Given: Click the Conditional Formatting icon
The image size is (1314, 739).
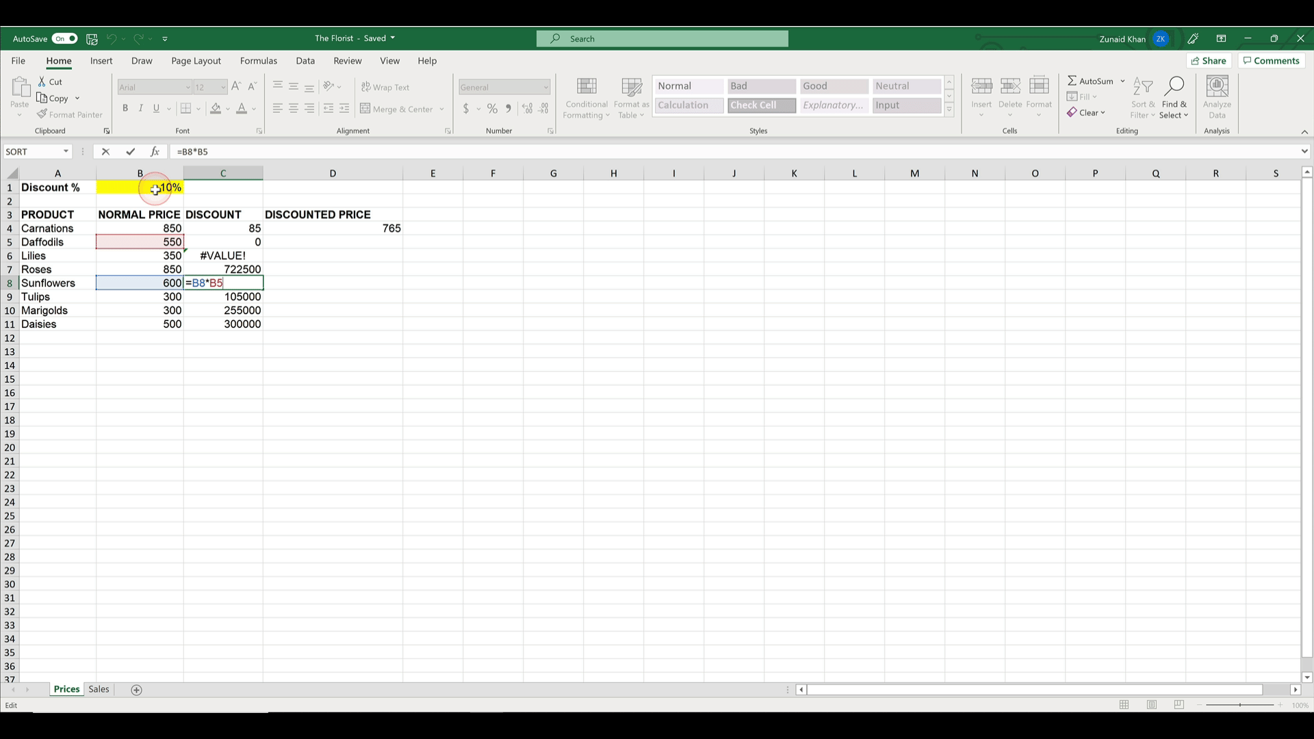Looking at the screenshot, I should [587, 87].
